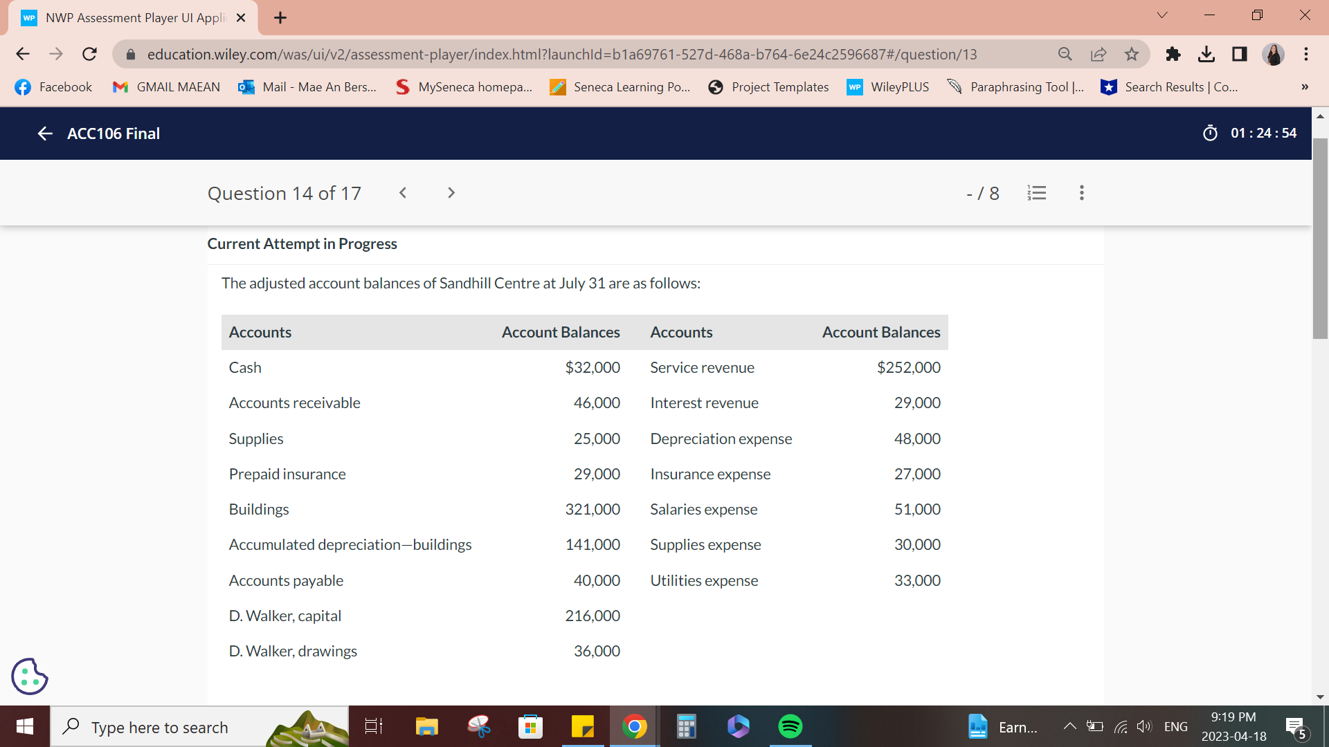1329x747 pixels.
Task: Go to the next question with the arrow
Action: coord(451,193)
